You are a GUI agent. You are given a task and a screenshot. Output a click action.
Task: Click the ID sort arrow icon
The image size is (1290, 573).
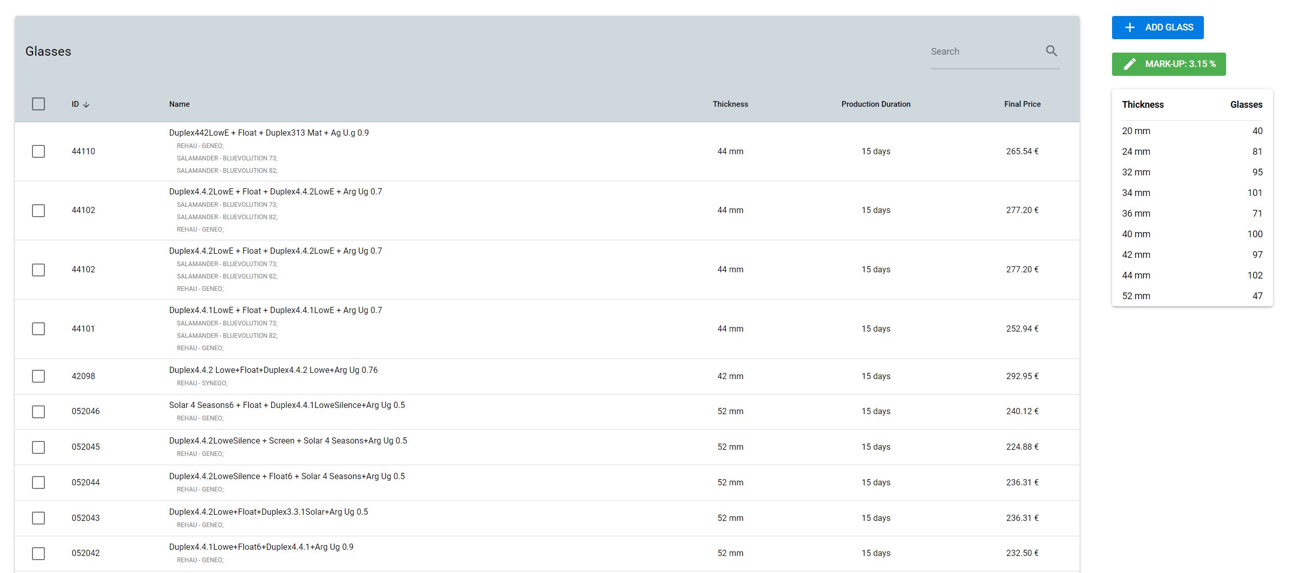pyautogui.click(x=86, y=105)
